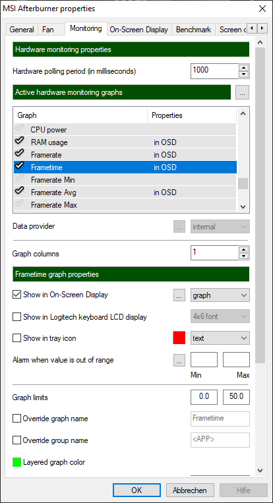Decrease the hardware polling period value

(244, 74)
